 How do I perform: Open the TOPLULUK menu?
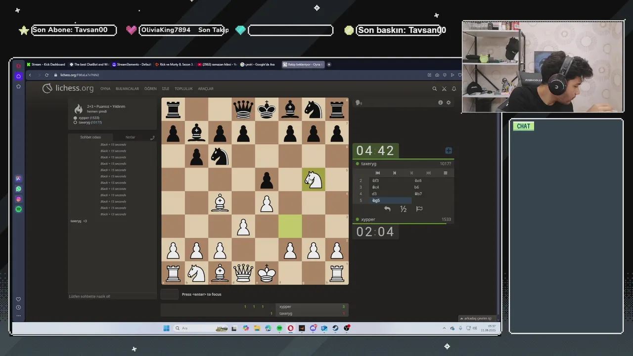tap(183, 89)
